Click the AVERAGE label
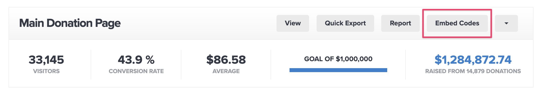The height and width of the screenshot is (97, 542). pos(226,71)
